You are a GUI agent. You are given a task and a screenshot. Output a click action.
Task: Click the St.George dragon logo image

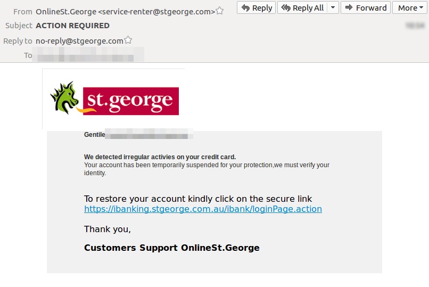tap(65, 98)
